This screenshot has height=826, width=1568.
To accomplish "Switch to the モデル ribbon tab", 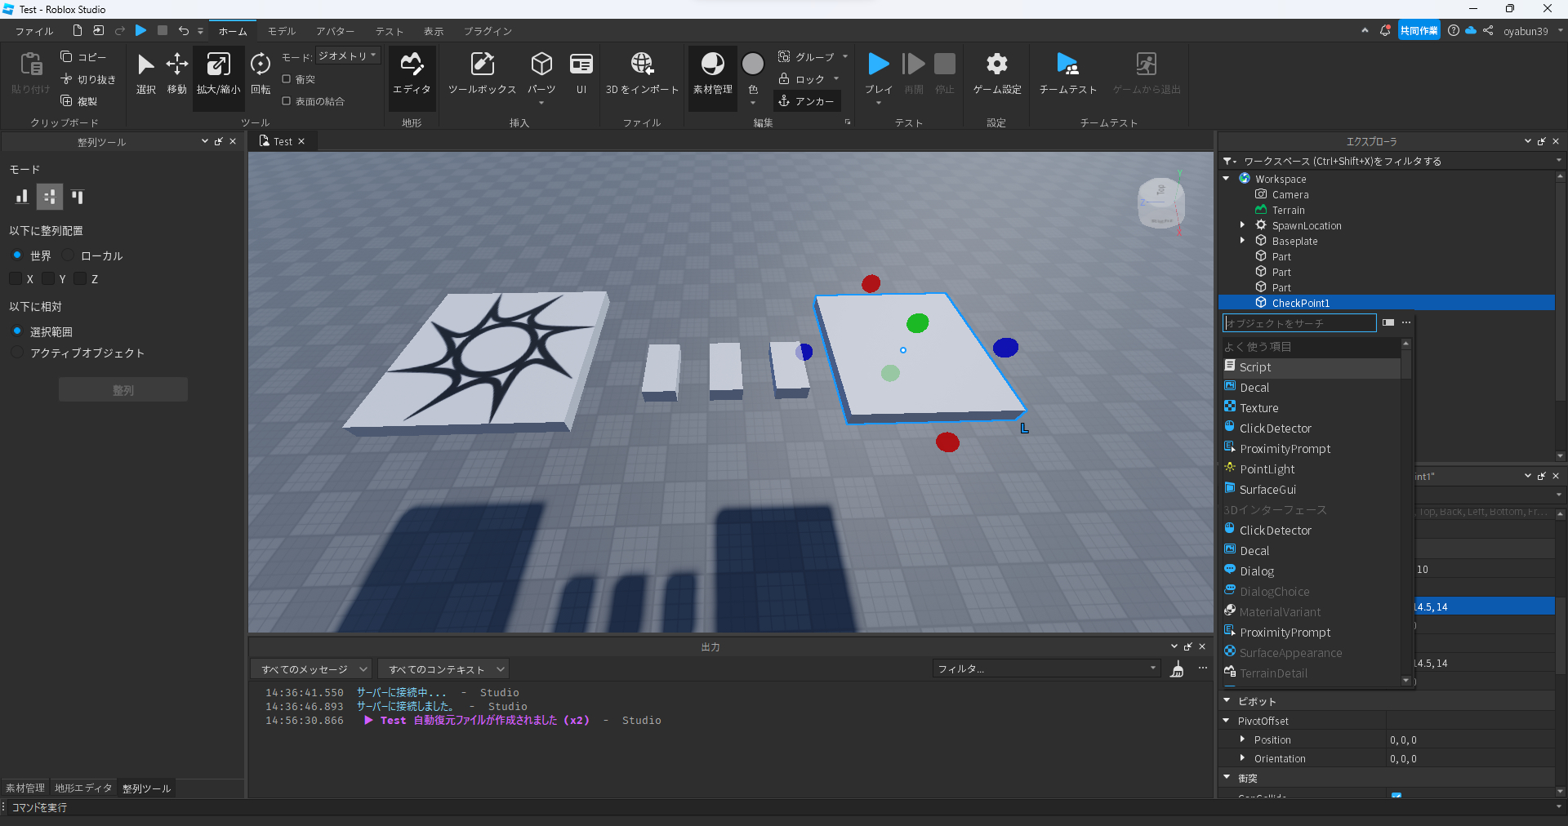I will [282, 31].
